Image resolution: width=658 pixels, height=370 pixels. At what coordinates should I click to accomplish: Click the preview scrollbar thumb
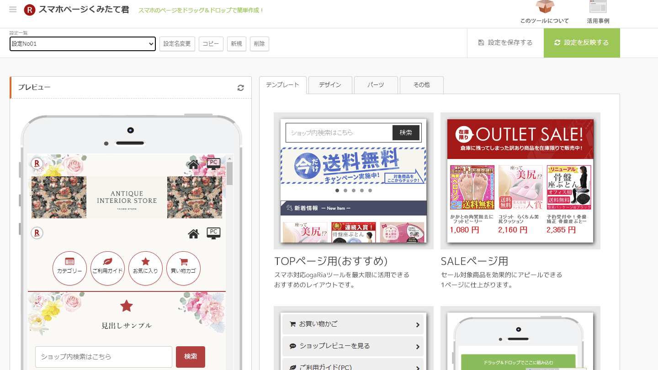[x=230, y=174]
